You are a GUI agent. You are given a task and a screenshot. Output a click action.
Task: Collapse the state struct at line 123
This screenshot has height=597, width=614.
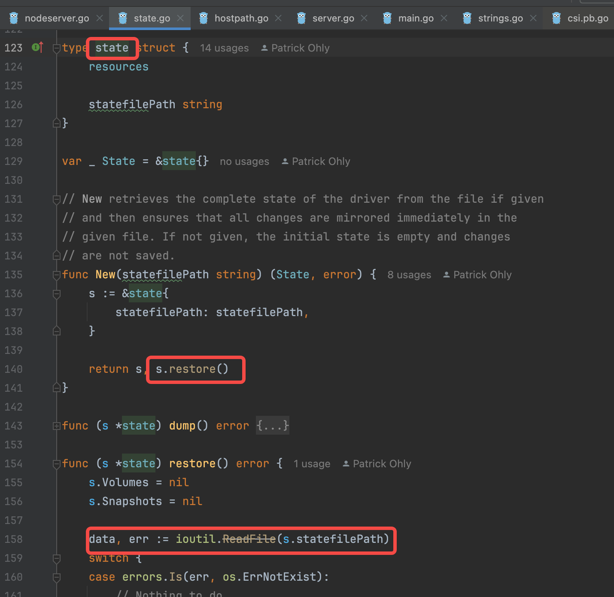[x=57, y=48]
